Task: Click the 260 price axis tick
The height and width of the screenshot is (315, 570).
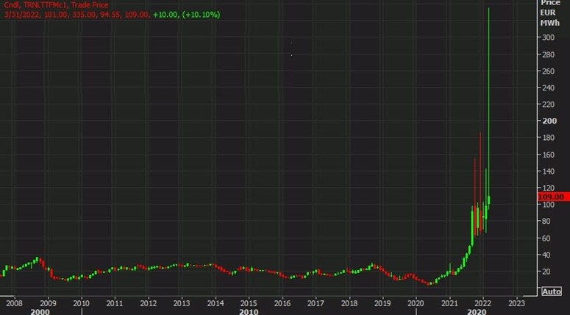Action: click(x=548, y=71)
